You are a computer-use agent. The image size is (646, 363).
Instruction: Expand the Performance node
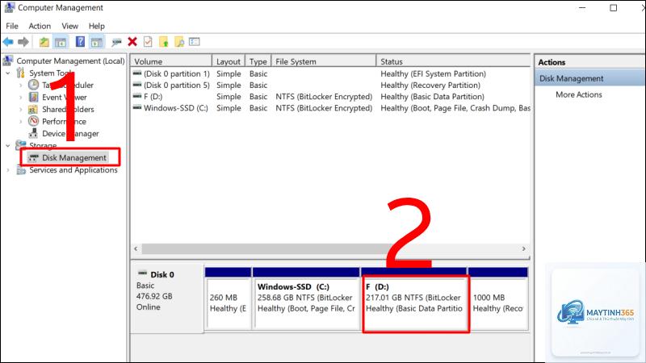[x=21, y=122]
